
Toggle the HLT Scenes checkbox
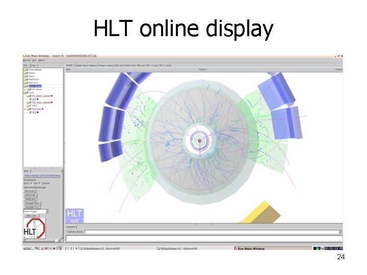pyautogui.click(x=31, y=89)
